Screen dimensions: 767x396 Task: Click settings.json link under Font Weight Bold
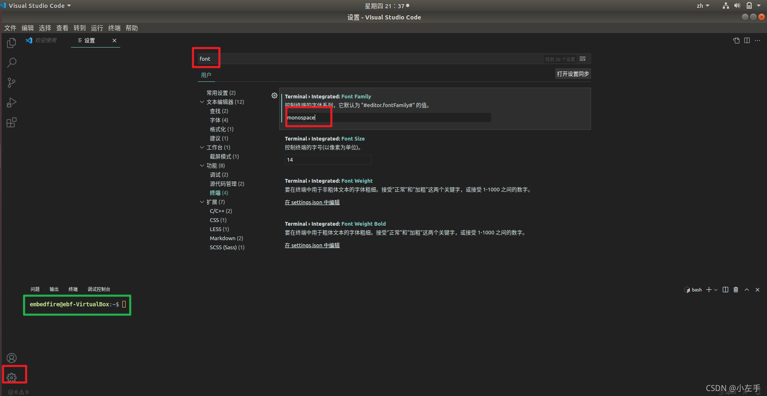[312, 246]
